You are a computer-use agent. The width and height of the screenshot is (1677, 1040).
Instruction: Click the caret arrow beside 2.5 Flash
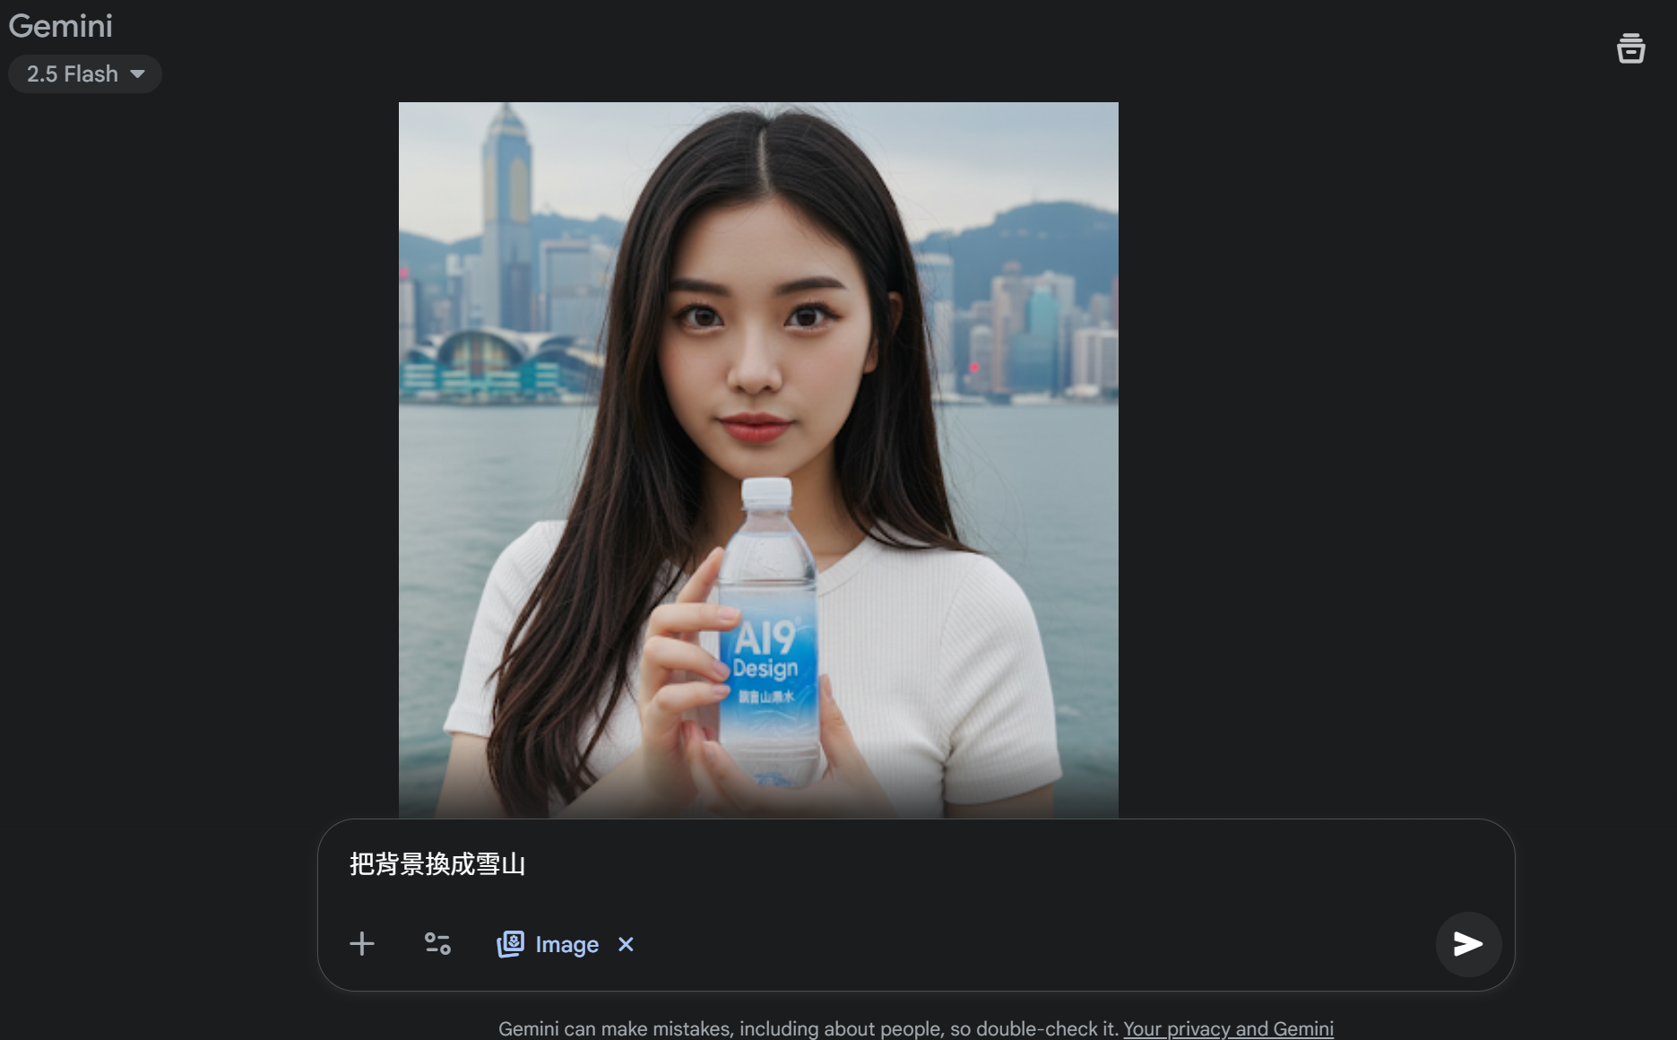(x=137, y=74)
